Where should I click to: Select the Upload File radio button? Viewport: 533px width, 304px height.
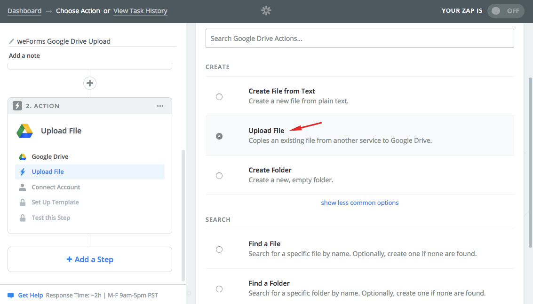coord(219,136)
